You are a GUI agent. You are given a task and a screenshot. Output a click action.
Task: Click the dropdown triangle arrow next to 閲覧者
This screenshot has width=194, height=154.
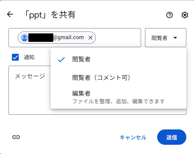click(x=175, y=38)
